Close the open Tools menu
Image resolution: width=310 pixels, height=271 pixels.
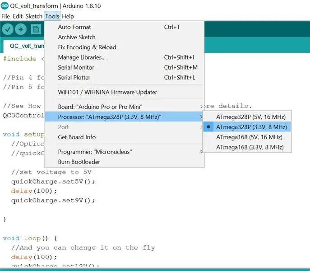click(52, 16)
